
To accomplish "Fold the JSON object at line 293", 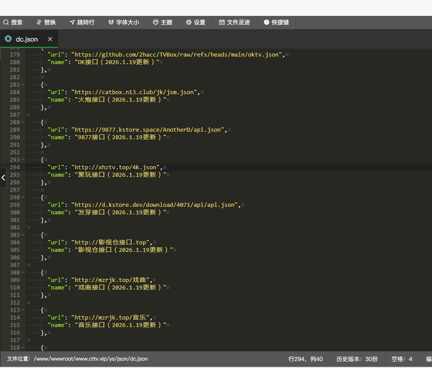I will click(23, 160).
